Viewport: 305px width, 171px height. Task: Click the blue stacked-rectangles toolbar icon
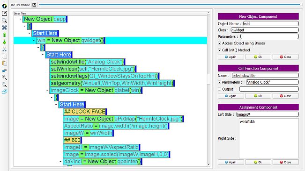pyautogui.click(x=4, y=71)
